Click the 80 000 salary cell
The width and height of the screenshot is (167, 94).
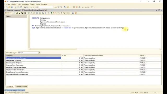click(72, 58)
